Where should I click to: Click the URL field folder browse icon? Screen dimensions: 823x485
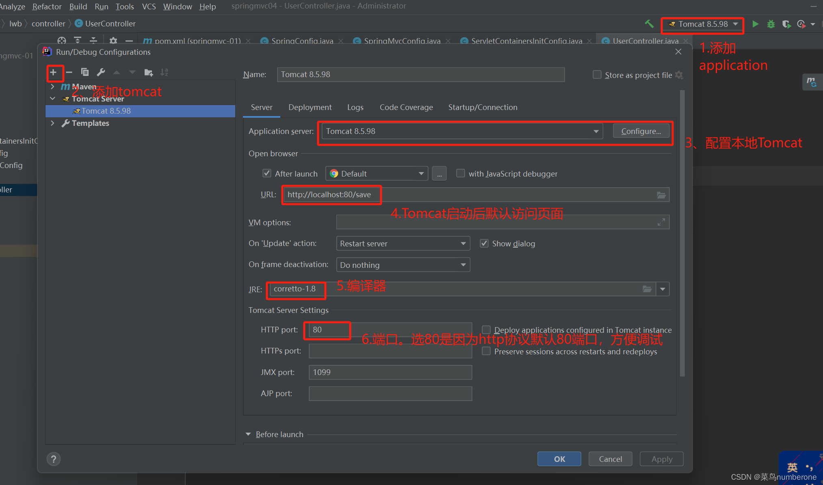click(x=661, y=195)
